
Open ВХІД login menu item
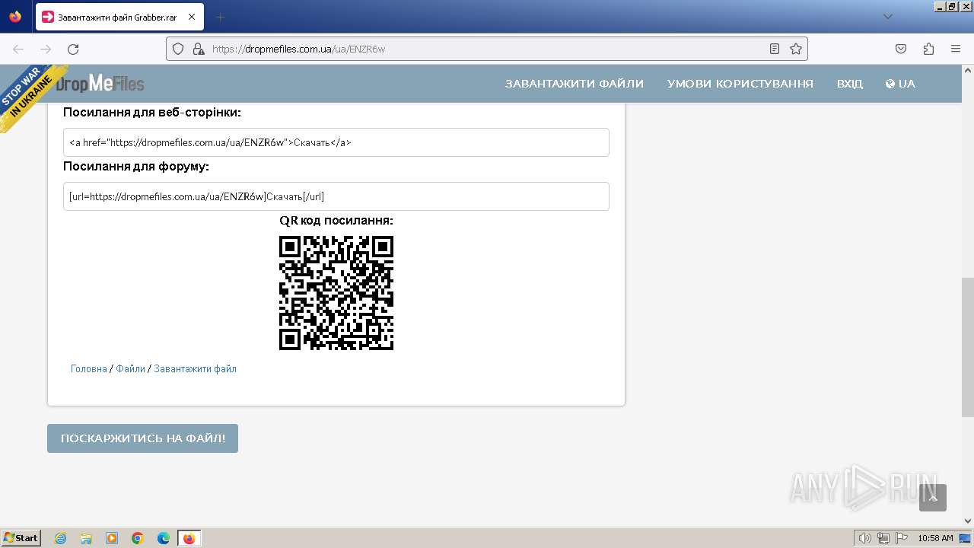click(x=850, y=84)
